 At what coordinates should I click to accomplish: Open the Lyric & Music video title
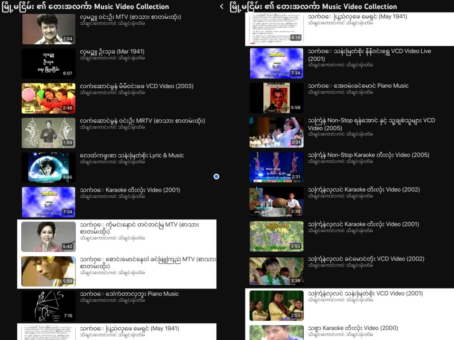(x=132, y=156)
